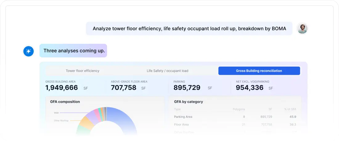The height and width of the screenshot is (141, 339).
Task: Click the 36.3 percentage cell
Action: (293, 125)
